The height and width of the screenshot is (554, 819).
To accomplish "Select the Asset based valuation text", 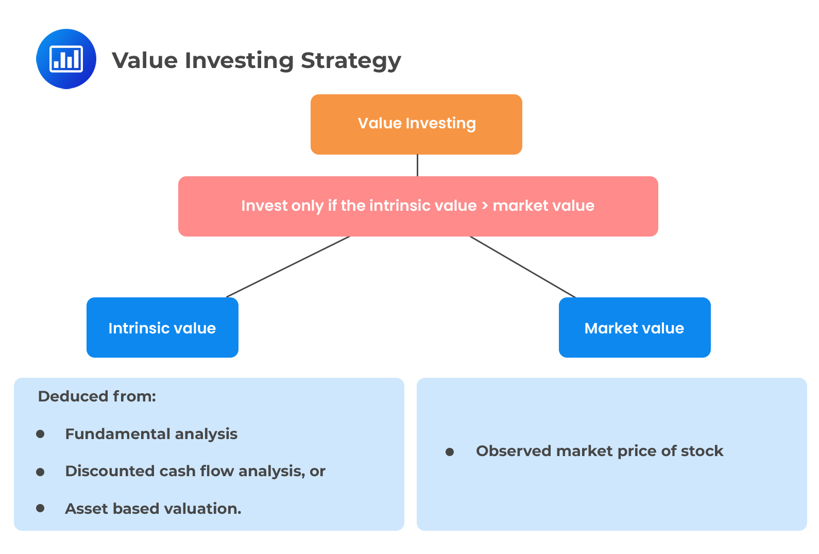I will (153, 509).
